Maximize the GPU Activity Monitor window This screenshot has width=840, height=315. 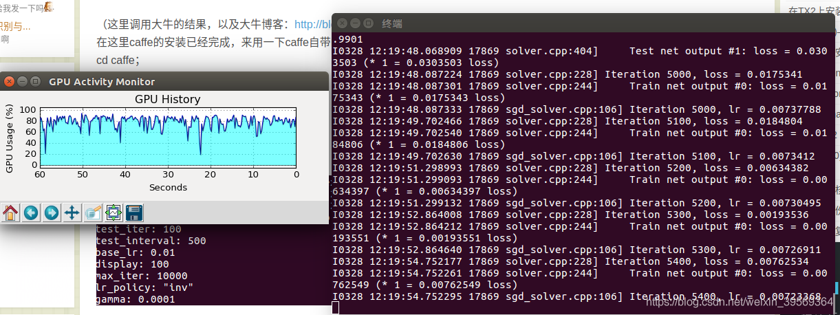[x=34, y=81]
